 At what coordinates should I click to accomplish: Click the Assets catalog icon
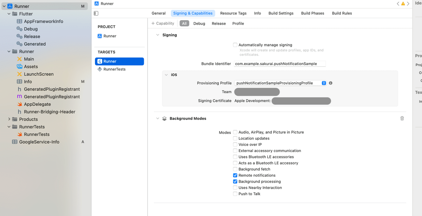(20, 66)
